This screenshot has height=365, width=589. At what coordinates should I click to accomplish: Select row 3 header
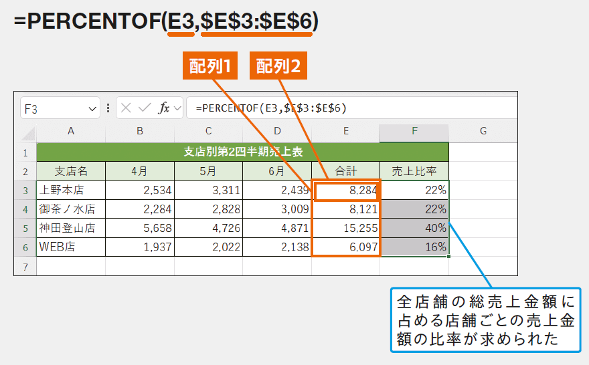(25, 191)
